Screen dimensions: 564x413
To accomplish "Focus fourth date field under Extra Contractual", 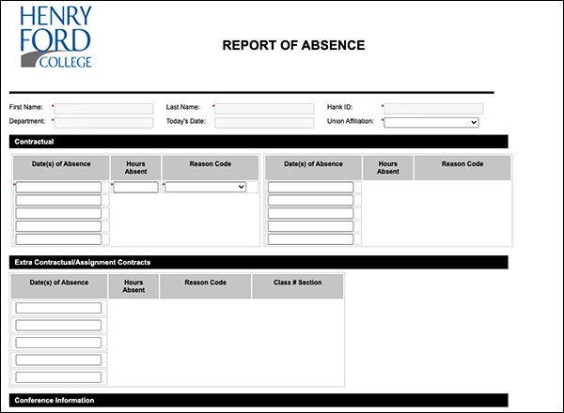I will click(58, 359).
